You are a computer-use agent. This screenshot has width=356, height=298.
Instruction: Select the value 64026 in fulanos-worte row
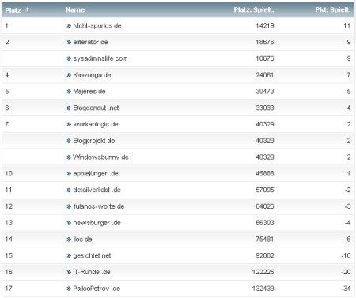(265, 206)
